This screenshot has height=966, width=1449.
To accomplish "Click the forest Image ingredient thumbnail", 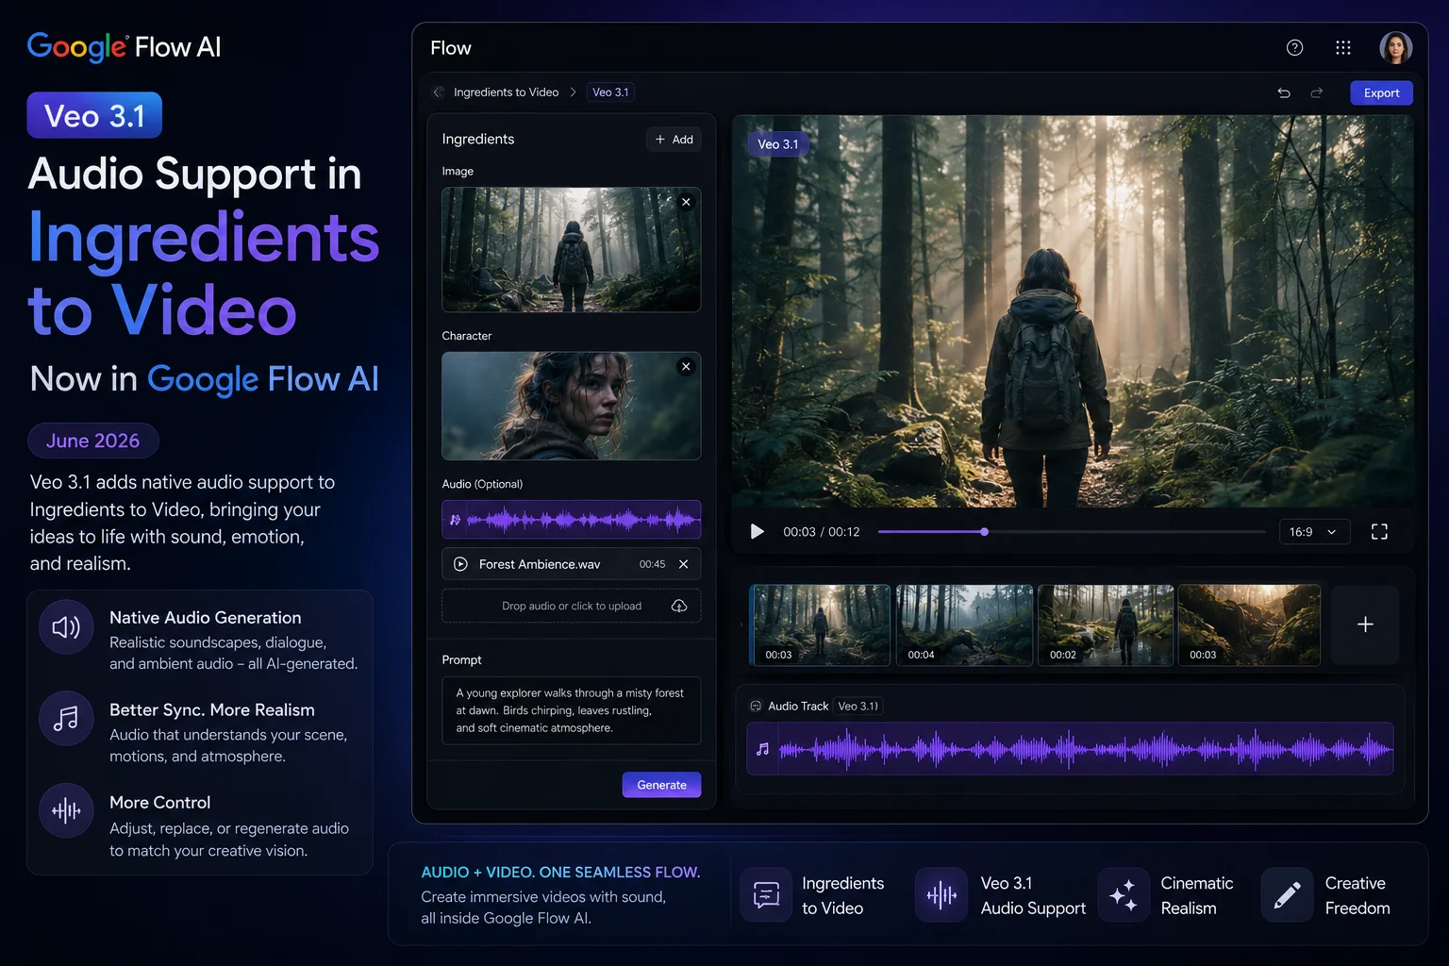I will [571, 250].
